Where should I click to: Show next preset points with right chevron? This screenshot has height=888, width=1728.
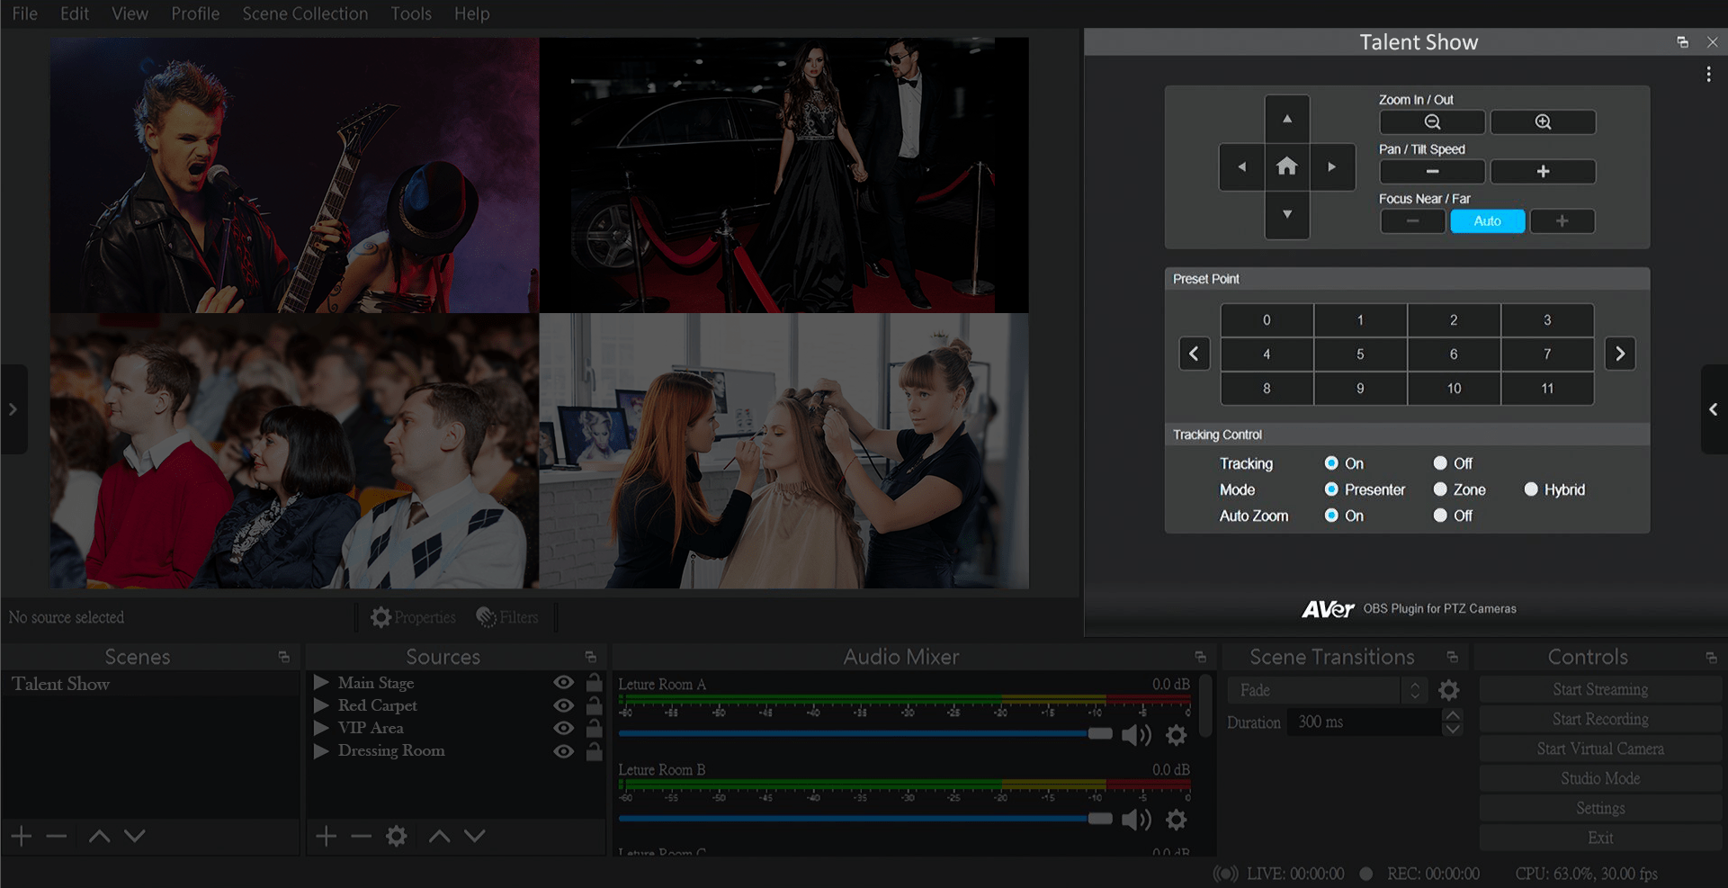pos(1620,354)
